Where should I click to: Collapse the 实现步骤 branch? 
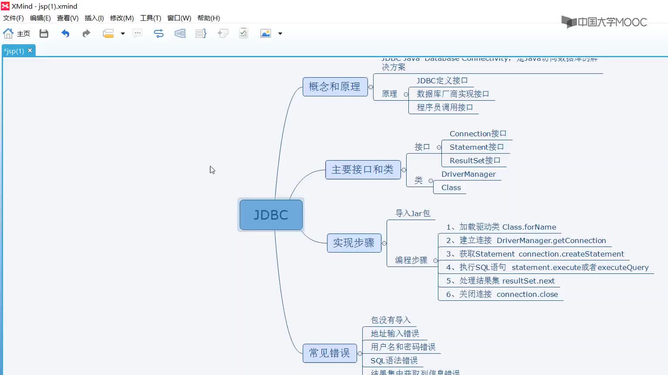tap(384, 243)
